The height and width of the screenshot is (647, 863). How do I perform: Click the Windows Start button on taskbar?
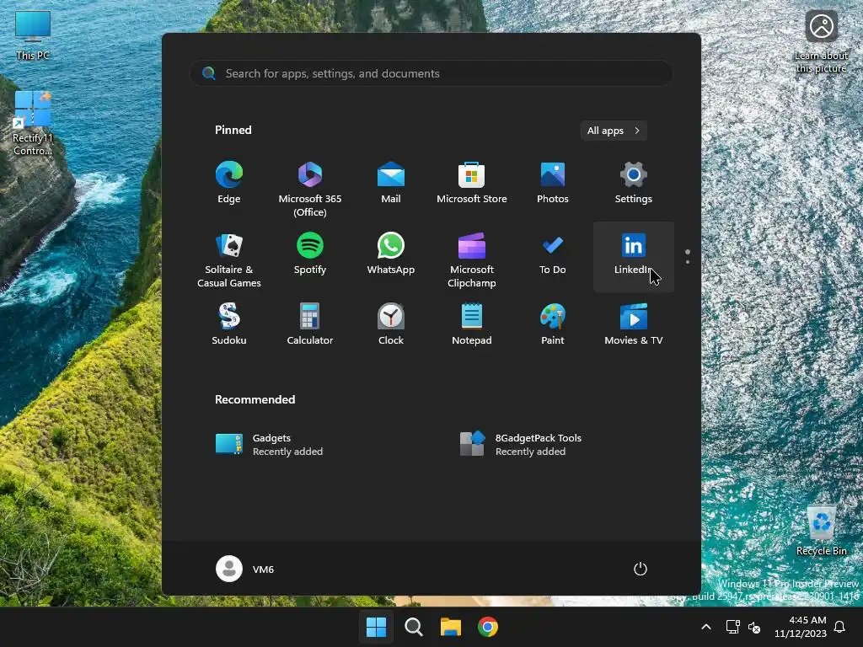[x=377, y=627]
